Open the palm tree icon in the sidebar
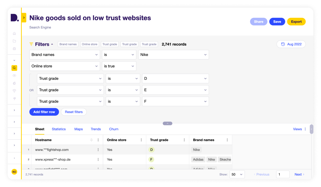321x187 pixels. click(14, 99)
